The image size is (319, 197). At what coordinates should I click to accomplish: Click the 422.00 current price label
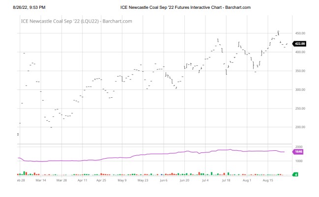299,44
